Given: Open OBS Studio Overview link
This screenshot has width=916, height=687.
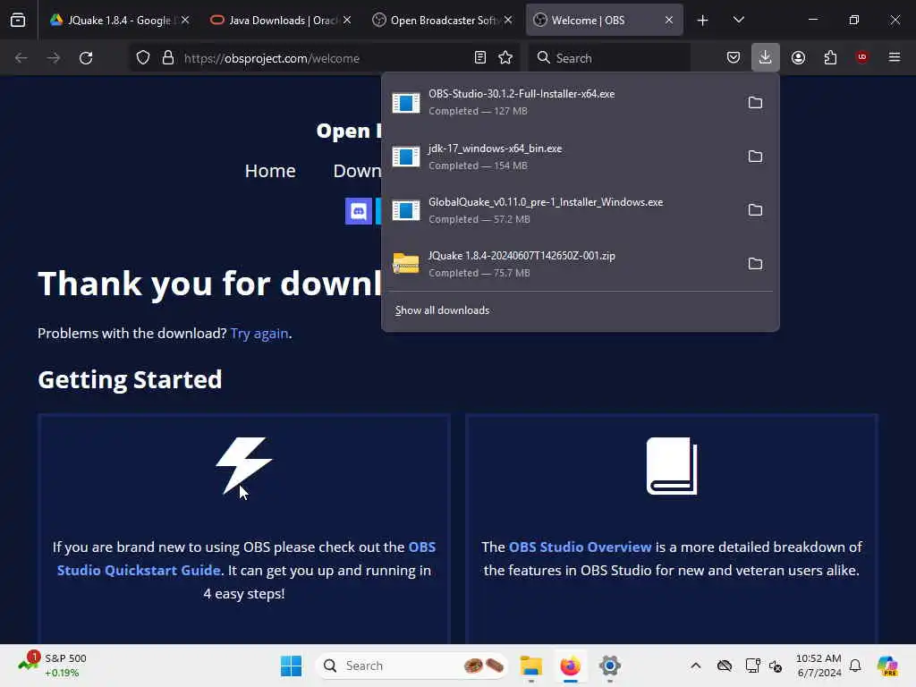Looking at the screenshot, I should [580, 547].
